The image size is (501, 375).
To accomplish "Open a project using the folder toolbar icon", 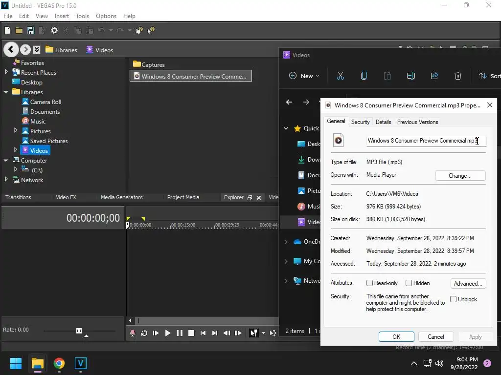I will point(19,30).
